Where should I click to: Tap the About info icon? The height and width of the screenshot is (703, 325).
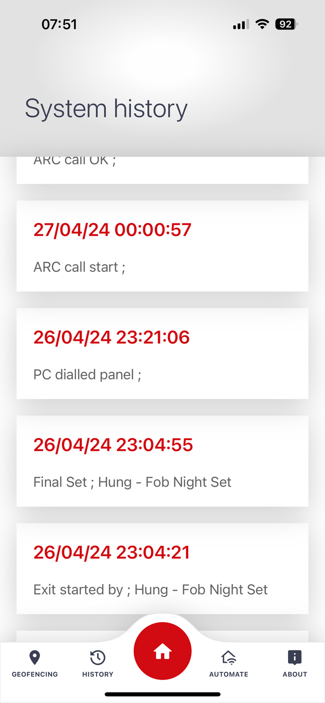pos(295,657)
